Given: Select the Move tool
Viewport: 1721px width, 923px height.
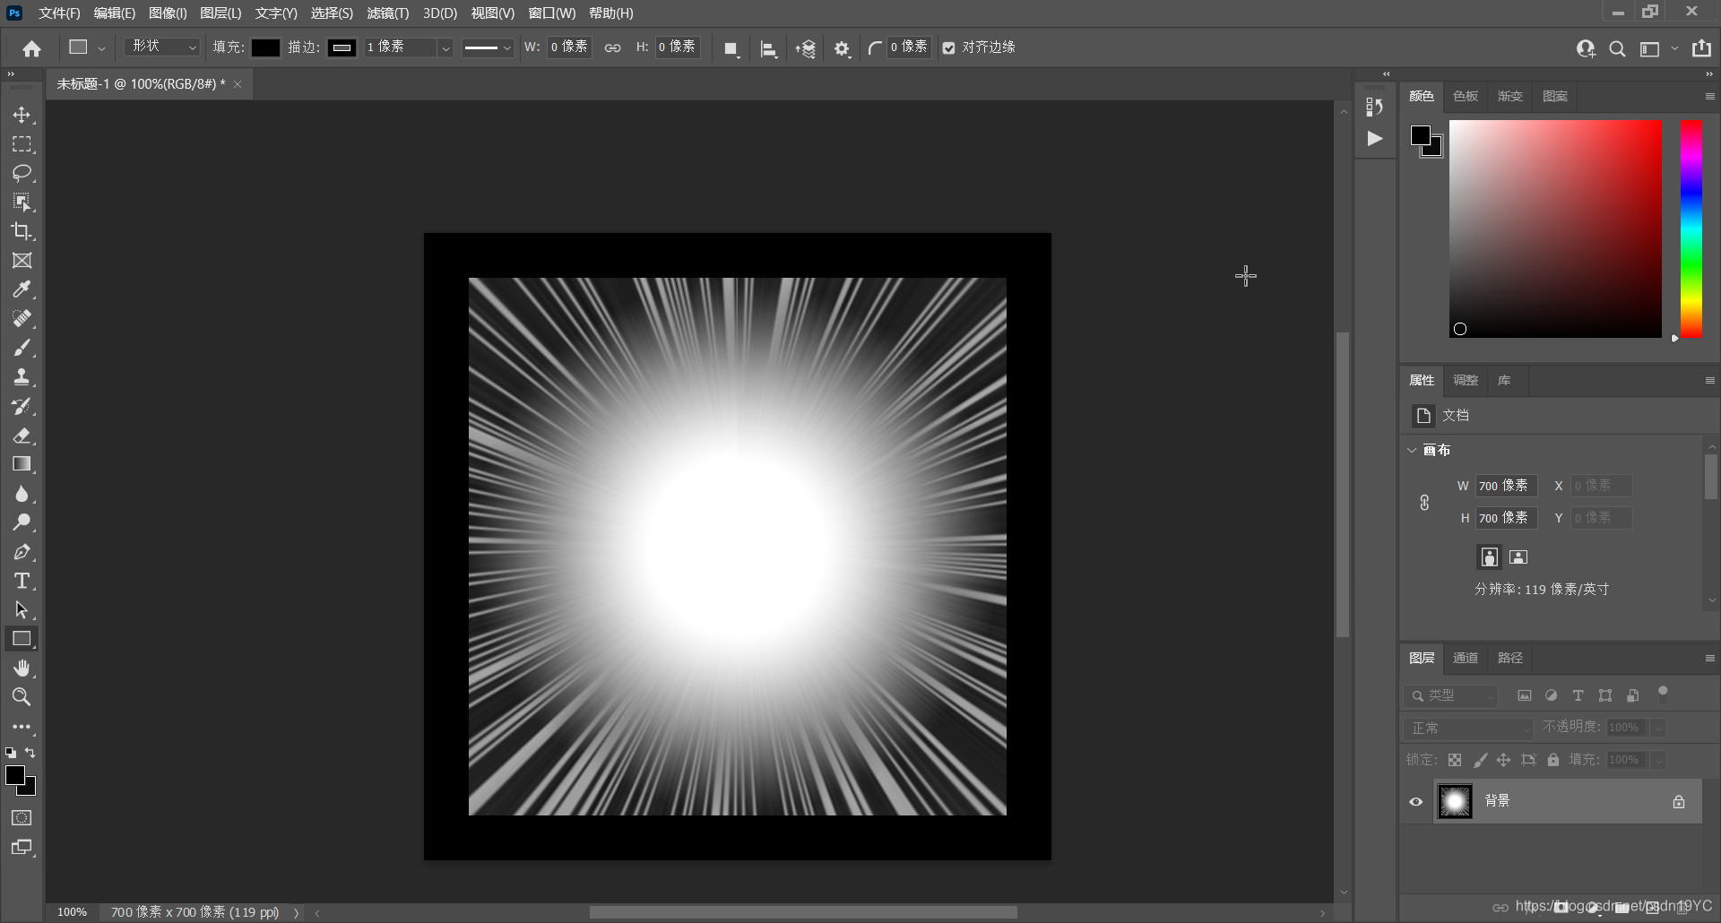Looking at the screenshot, I should [22, 115].
